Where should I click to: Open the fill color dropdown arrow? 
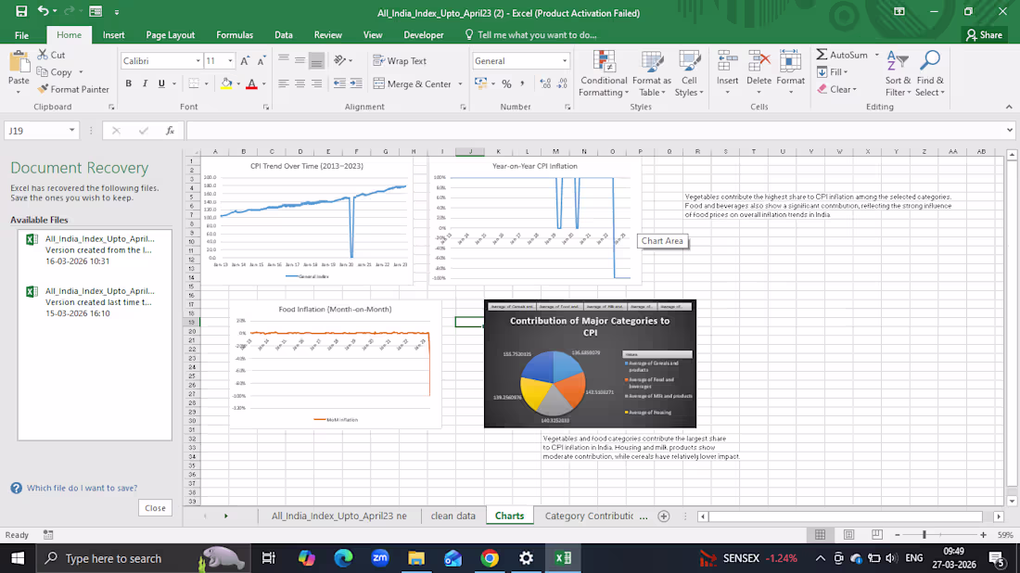tap(240, 84)
